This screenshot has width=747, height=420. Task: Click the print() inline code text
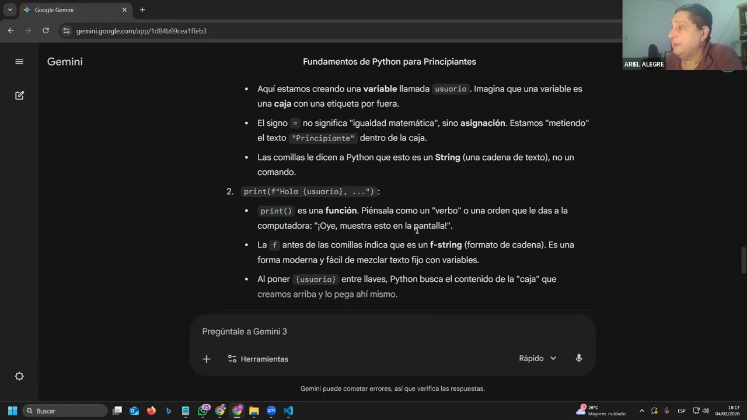tap(276, 211)
